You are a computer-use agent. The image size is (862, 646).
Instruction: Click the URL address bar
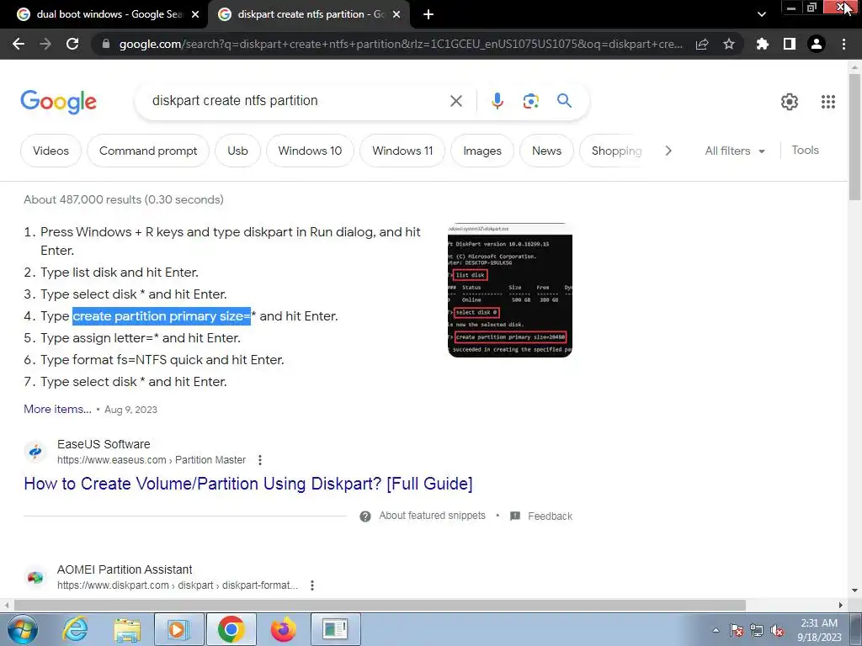click(401, 44)
